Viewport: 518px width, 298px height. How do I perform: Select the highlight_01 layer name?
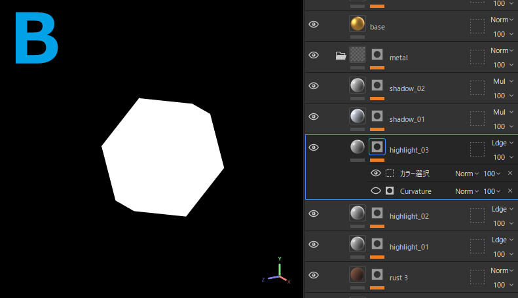point(409,247)
